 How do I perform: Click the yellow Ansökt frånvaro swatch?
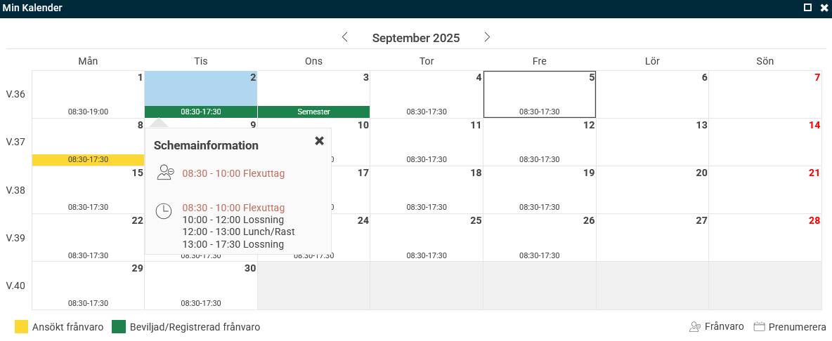click(x=22, y=327)
